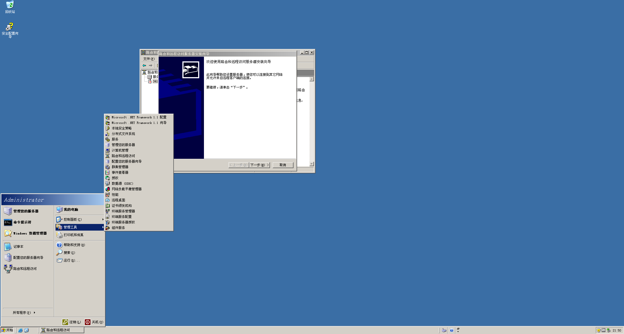This screenshot has width=624, height=334.
Task: Click the Internet Explorer quick launch icon
Action: [x=20, y=330]
